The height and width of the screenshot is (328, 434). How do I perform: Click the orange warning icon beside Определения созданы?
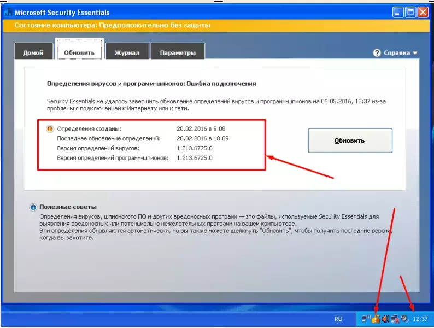[x=50, y=128]
